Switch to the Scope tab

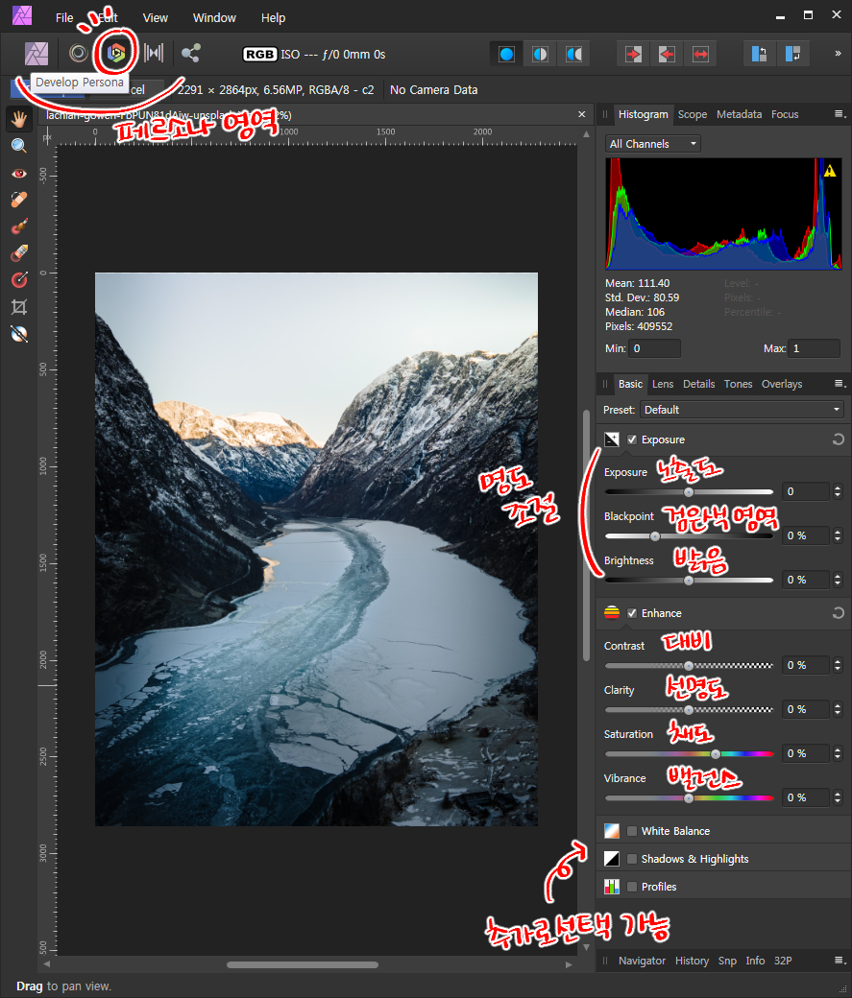(x=692, y=114)
